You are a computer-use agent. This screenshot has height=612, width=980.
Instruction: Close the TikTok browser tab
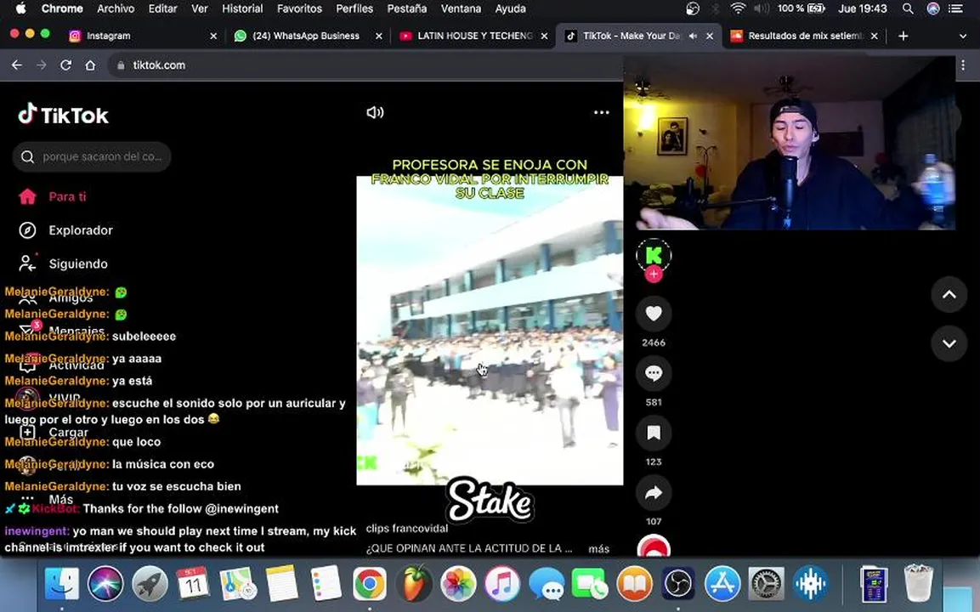[x=710, y=37]
